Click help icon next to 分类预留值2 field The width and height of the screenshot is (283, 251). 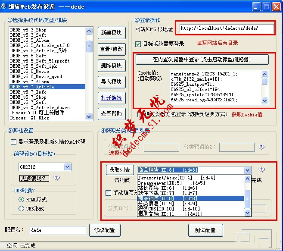[x=261, y=147]
